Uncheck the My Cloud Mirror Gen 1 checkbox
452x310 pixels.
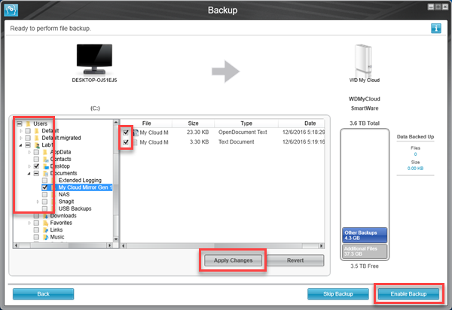click(x=44, y=187)
